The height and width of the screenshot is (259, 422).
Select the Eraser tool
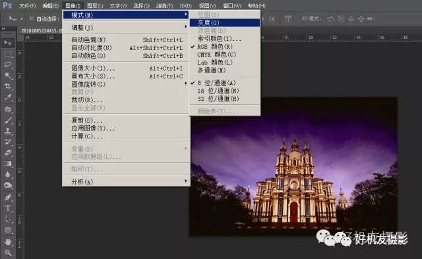[8, 152]
